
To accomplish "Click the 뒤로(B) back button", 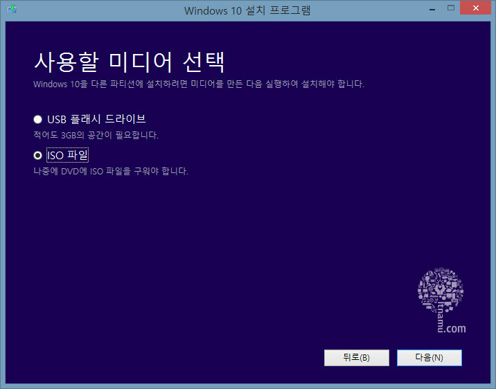I will 357,358.
